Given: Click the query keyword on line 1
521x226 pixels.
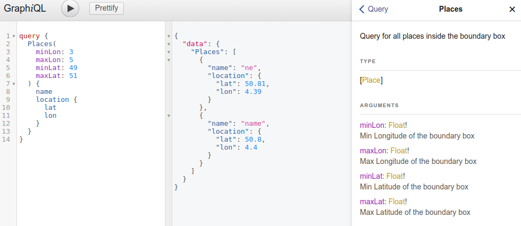Looking at the screenshot, I should [x=30, y=36].
